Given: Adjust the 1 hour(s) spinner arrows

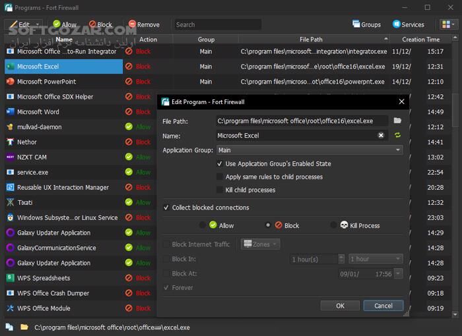Looking at the screenshot, I should pyautogui.click(x=341, y=259).
